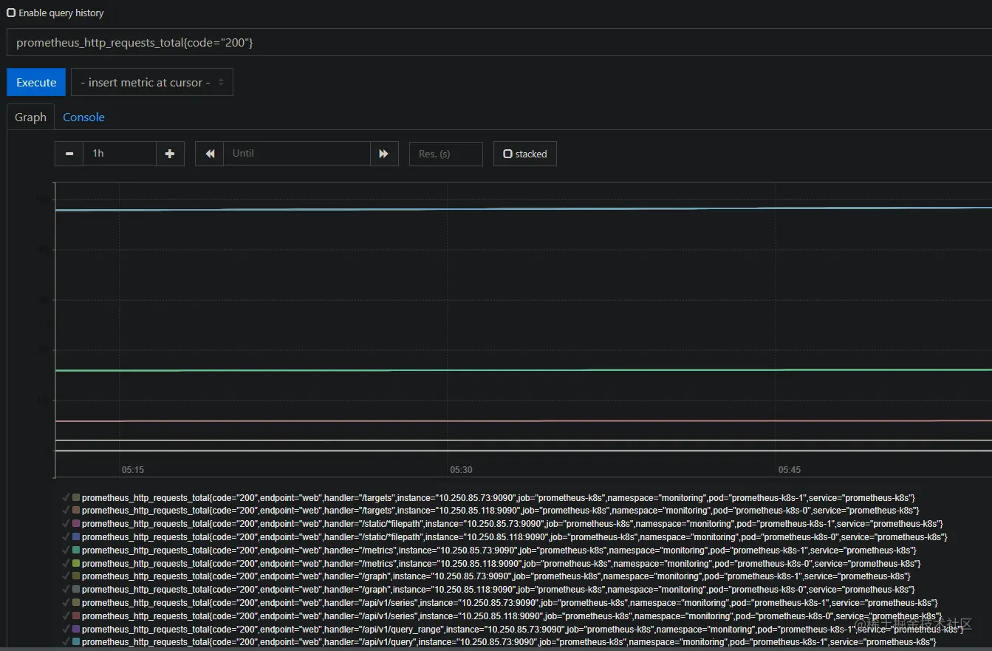992x651 pixels.
Task: Select legend text handler="/static/*filepath" instance 10.250.85.118:9090
Action: coord(515,537)
